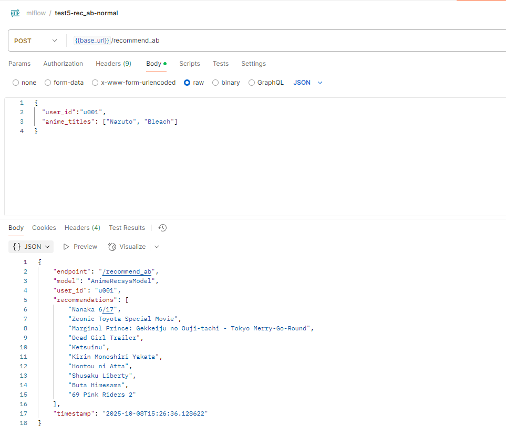Switch to the Authorization tab
This screenshot has height=444, width=506.
[x=63, y=64]
